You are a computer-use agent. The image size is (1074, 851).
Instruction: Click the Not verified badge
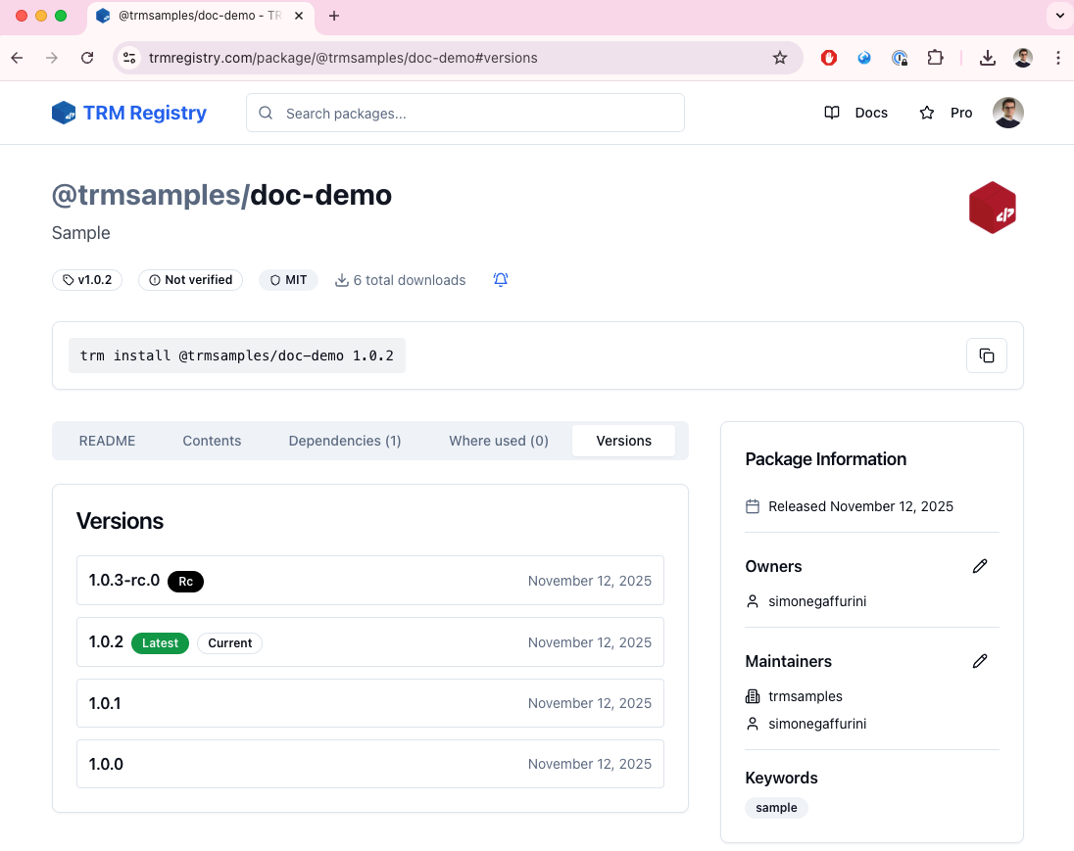click(x=190, y=280)
